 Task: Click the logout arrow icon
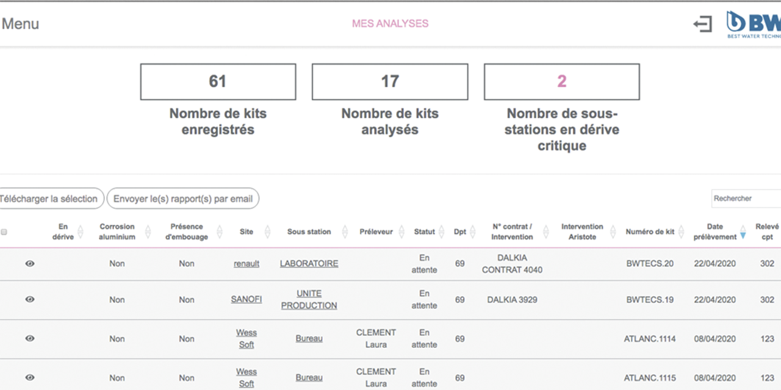[702, 24]
